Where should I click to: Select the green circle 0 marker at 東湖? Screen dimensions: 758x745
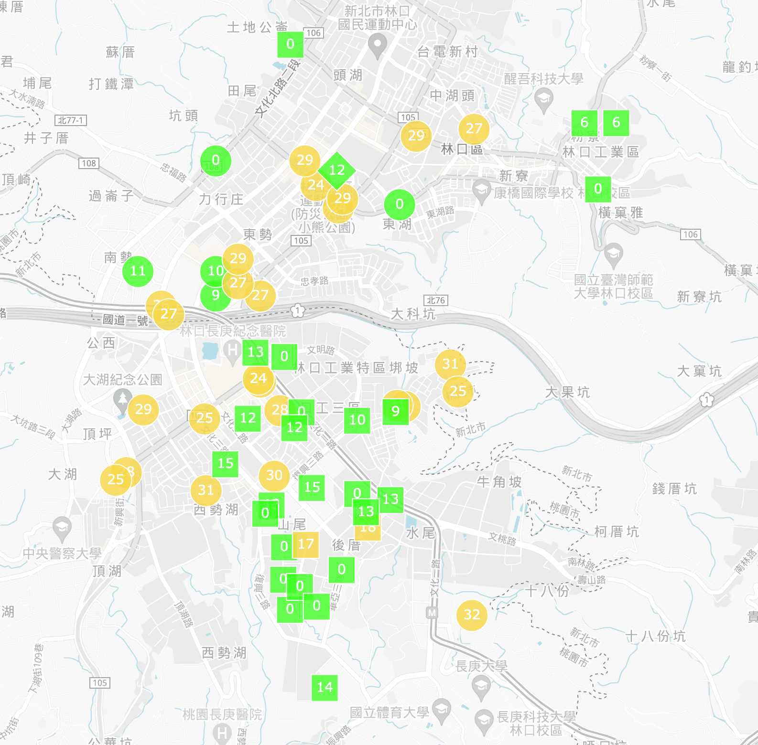[x=400, y=204]
